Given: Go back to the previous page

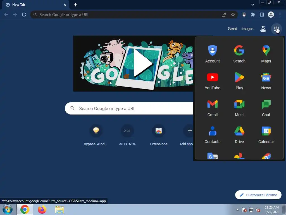Looking at the screenshot, I should (6, 15).
